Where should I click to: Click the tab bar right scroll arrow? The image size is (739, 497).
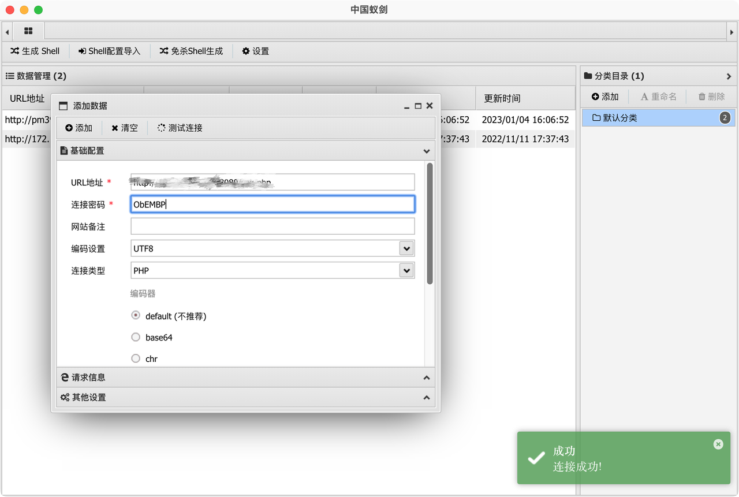tap(731, 31)
